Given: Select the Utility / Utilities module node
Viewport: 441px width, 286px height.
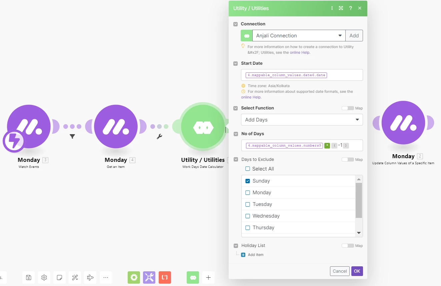Looking at the screenshot, I should (203, 127).
